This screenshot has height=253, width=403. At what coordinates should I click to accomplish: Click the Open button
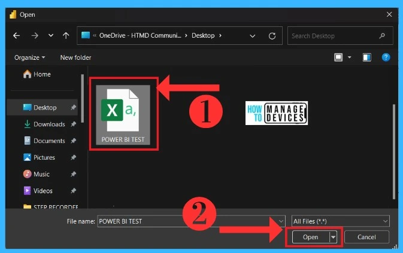coord(310,237)
